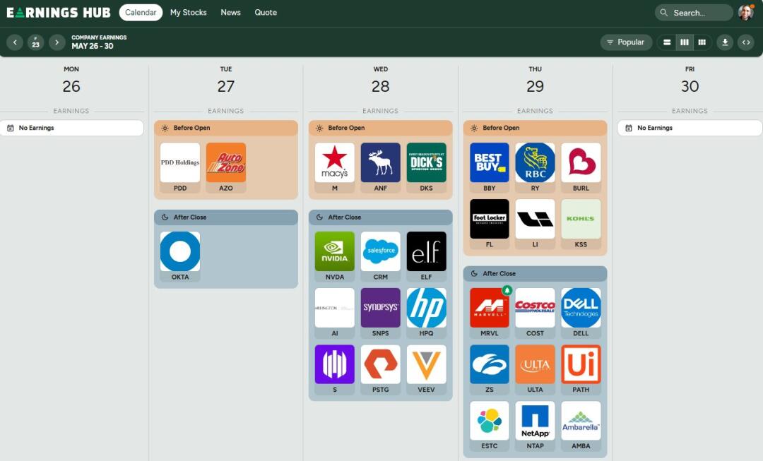
Task: Open the AI stock tile
Action: click(x=335, y=313)
